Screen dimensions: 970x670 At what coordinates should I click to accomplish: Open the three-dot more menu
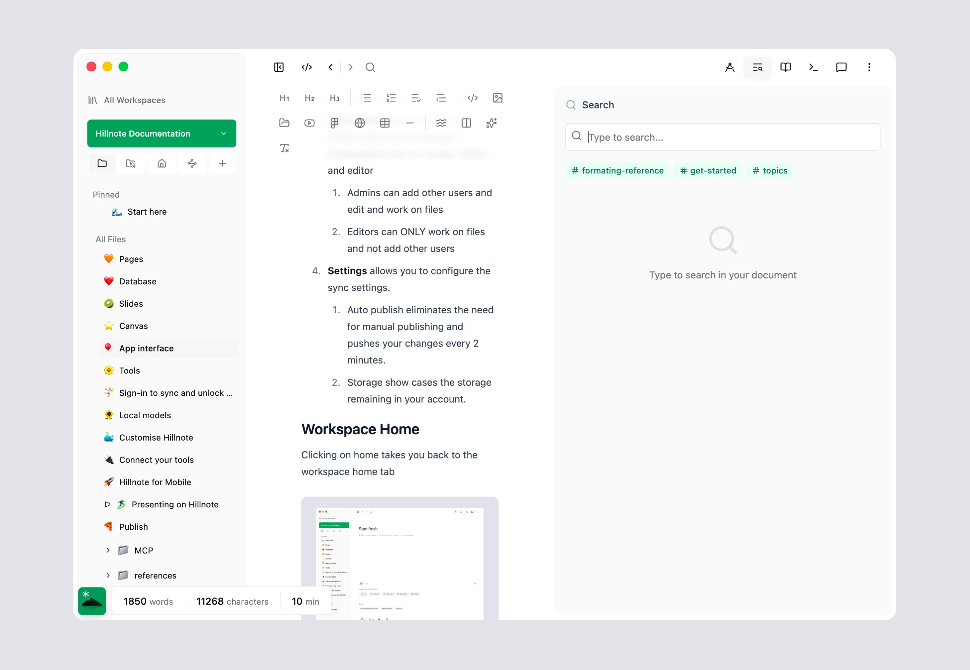869,67
